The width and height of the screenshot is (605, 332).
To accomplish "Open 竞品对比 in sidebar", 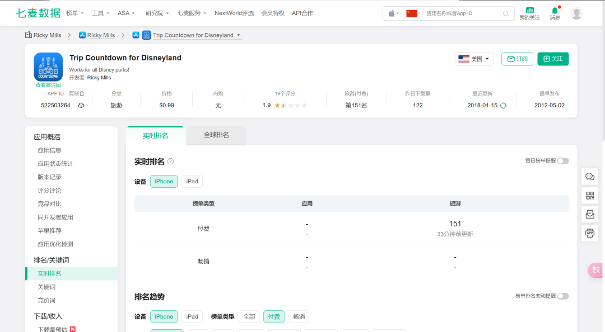I will coord(49,204).
